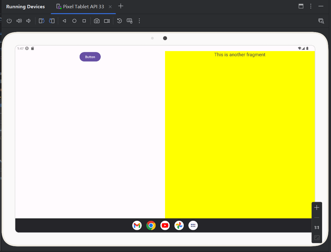Toggle the Layout Inspector icon
331x252 pixels.
click(321, 21)
